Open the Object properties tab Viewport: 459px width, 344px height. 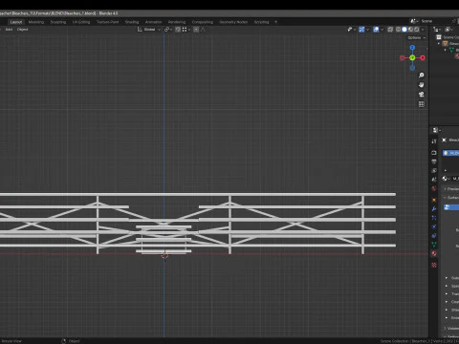point(434,200)
